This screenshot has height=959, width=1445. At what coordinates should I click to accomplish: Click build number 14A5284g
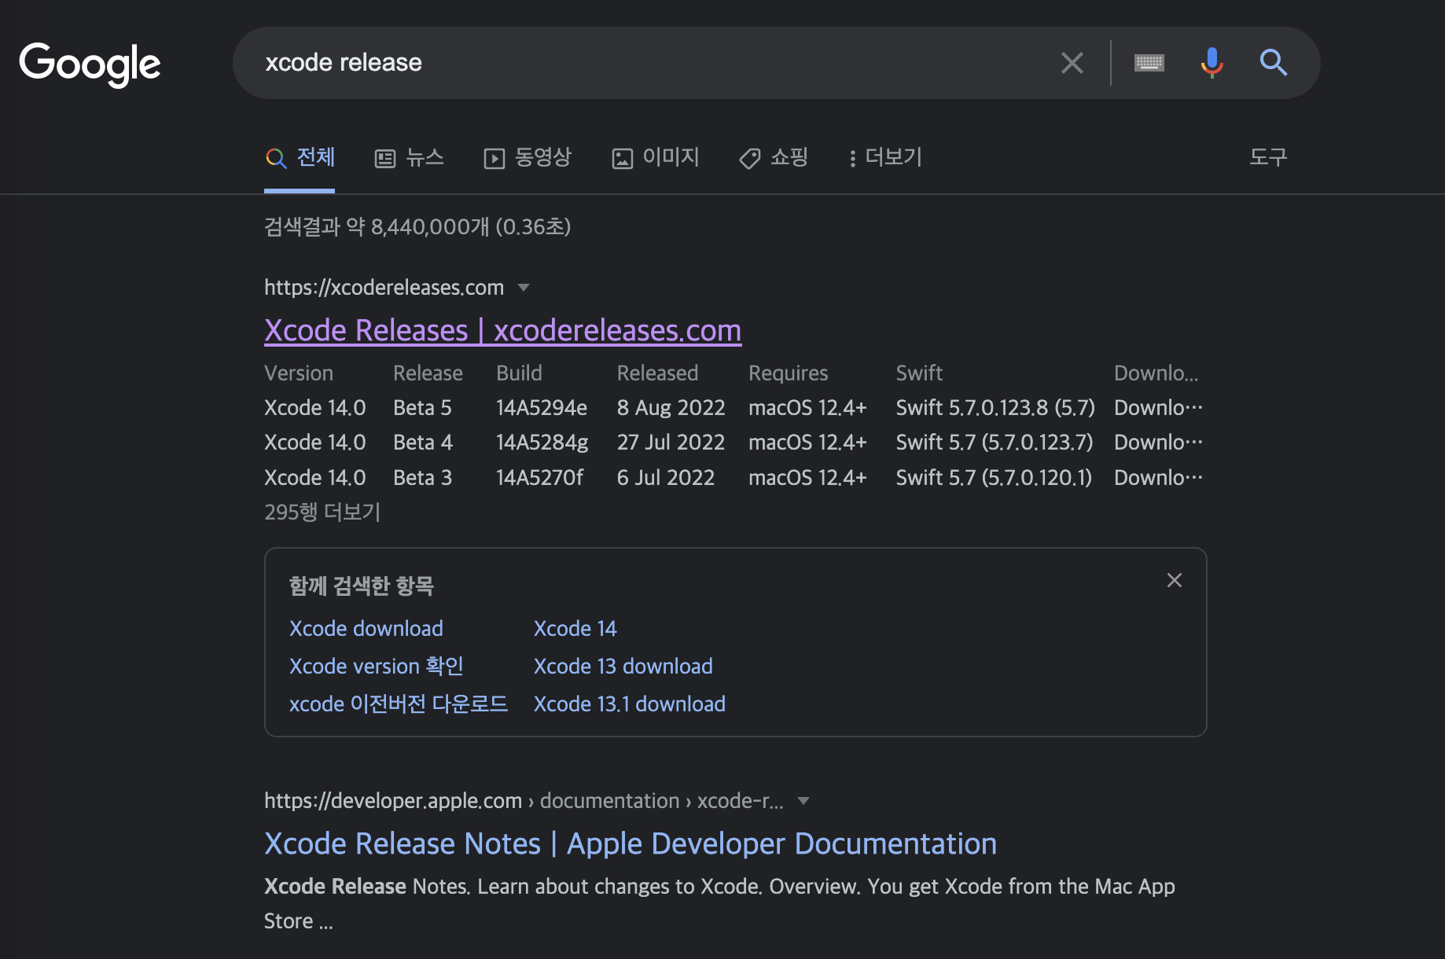(542, 443)
